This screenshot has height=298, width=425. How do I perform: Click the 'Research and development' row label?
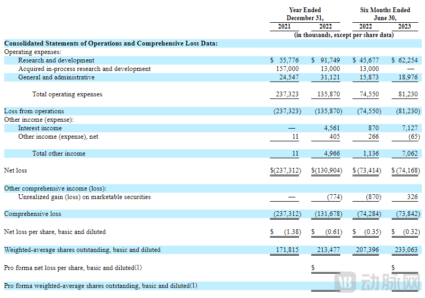56,60
